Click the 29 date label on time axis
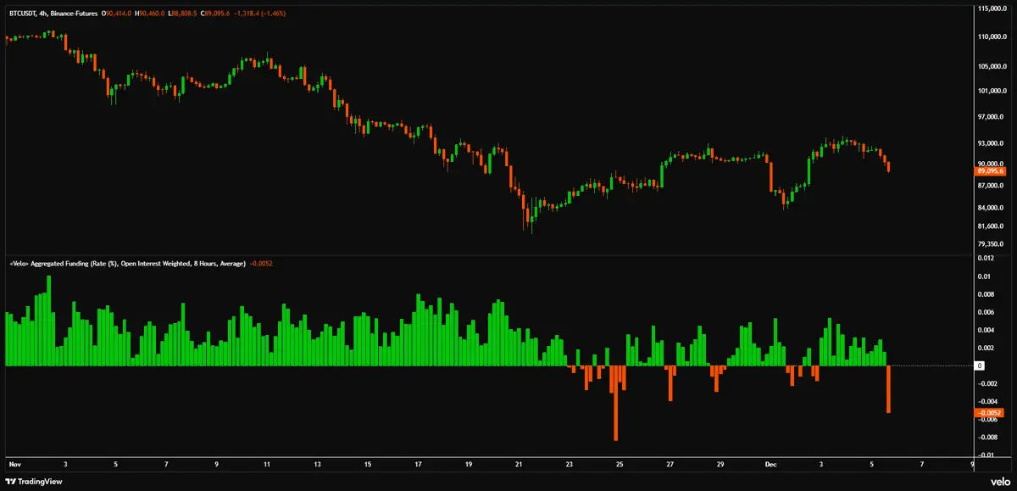 (720, 465)
